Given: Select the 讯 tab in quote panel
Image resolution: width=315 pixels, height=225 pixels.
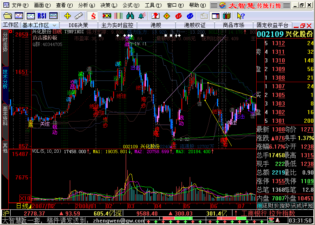Looking at the screenshot, I should (294, 206).
